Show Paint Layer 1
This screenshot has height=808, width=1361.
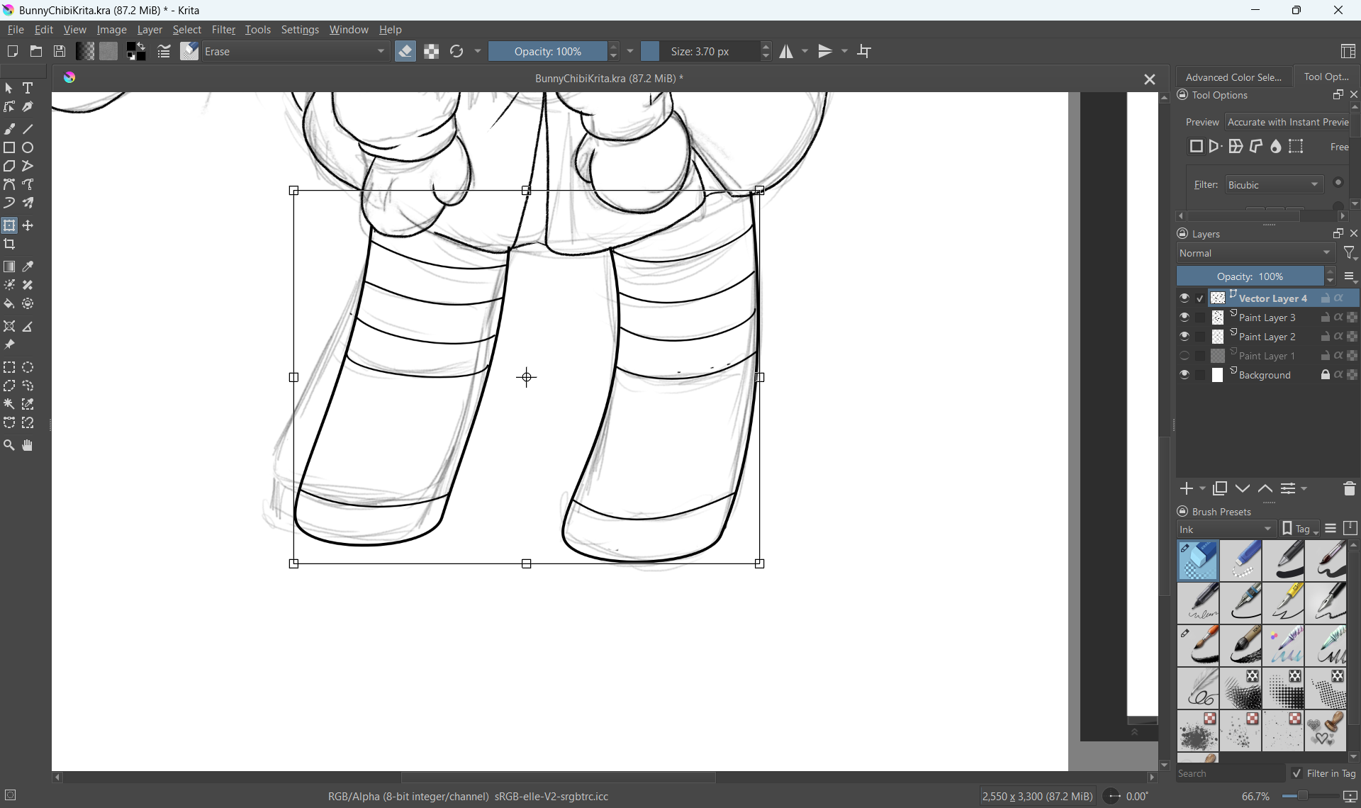(x=1184, y=356)
